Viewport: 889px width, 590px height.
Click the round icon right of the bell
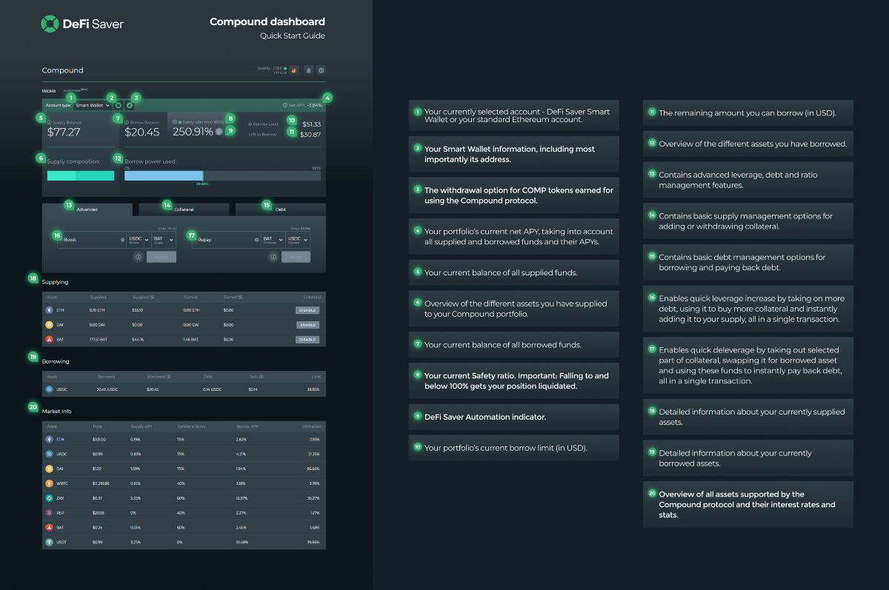[321, 70]
